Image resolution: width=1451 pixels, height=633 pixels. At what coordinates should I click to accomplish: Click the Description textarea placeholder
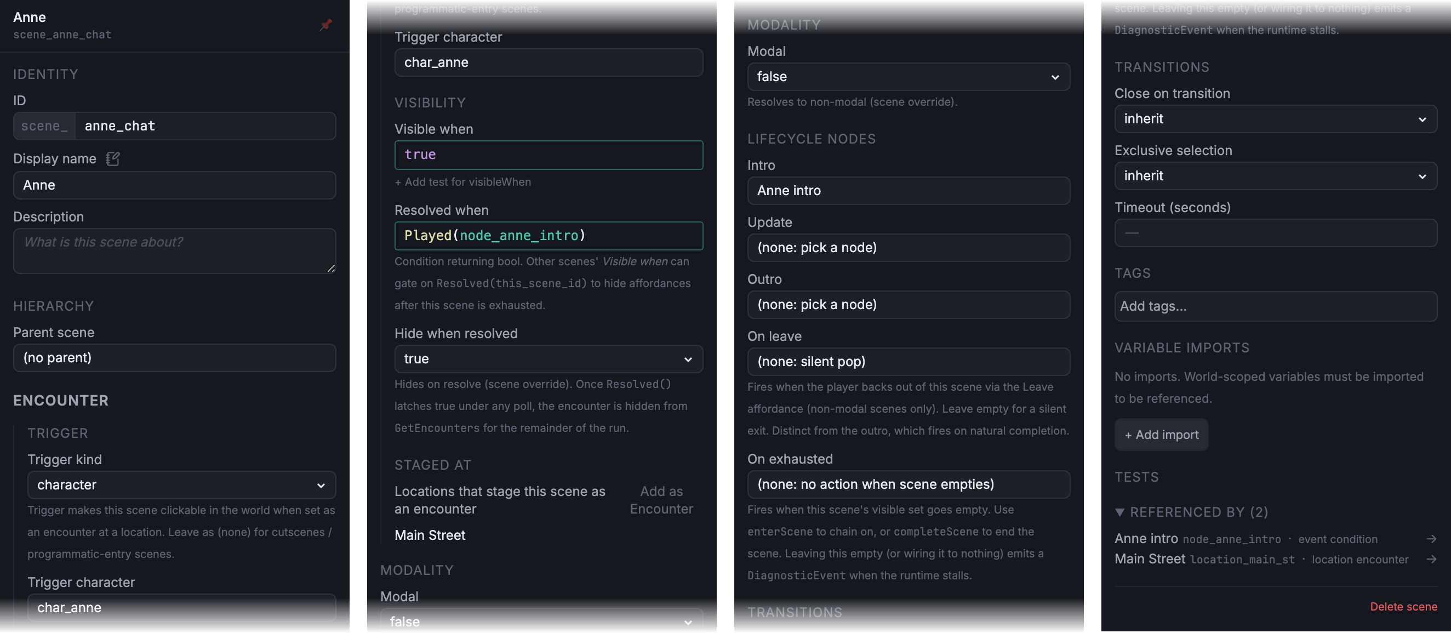(175, 250)
